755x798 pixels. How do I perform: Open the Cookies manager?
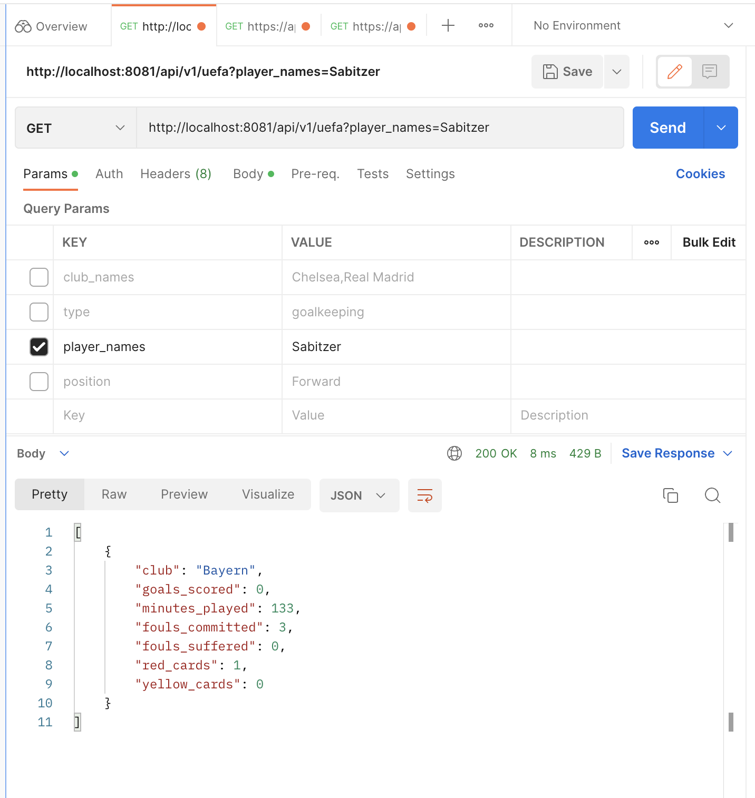tap(700, 174)
